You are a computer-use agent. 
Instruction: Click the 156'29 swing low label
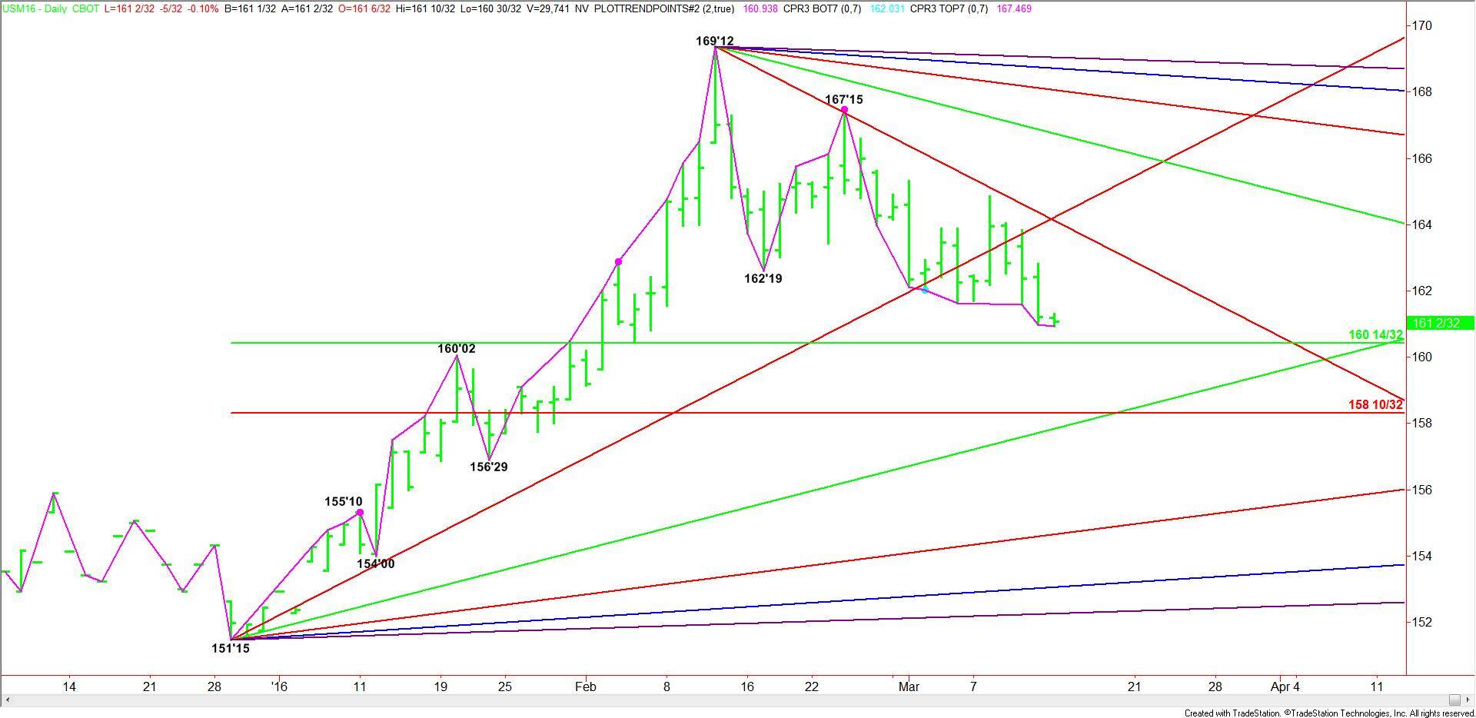[489, 467]
